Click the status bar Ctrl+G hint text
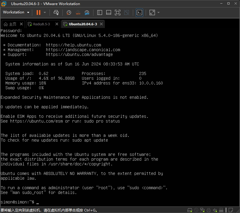This screenshot has width=240, height=213. click(49, 210)
